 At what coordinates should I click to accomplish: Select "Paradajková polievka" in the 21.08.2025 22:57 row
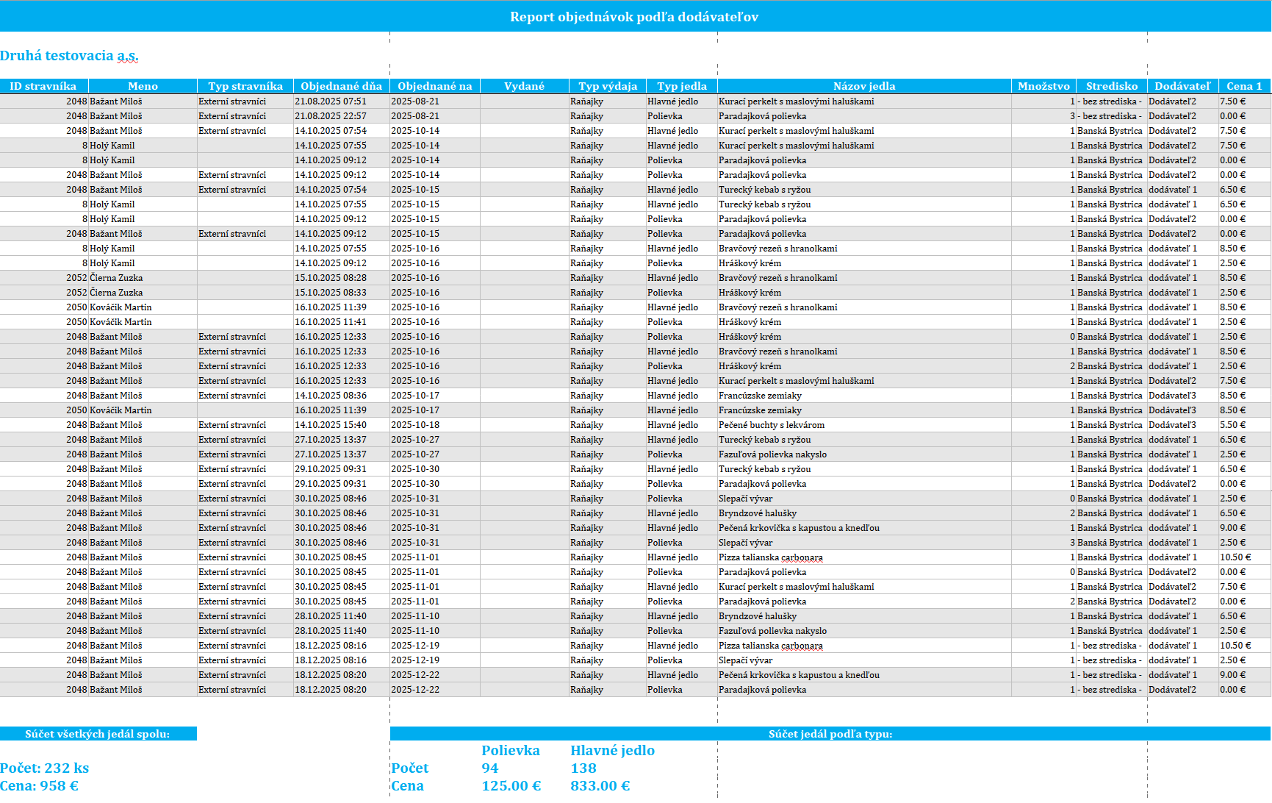point(762,116)
